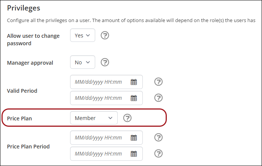This screenshot has height=166, width=262.
Task: Open calendar picker for Price Plan Period start
Action: tap(134, 138)
